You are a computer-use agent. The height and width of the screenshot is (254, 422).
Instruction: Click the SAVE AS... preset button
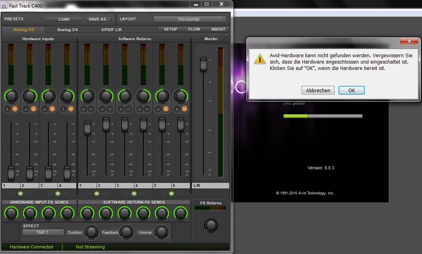(x=99, y=19)
